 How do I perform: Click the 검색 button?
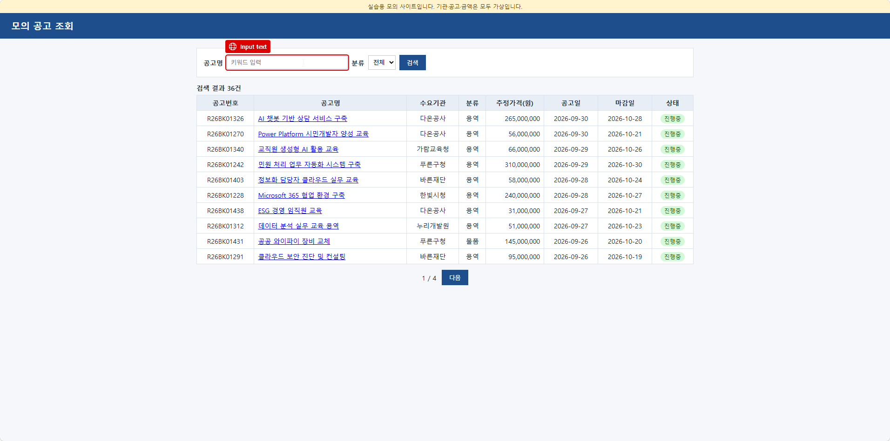412,62
